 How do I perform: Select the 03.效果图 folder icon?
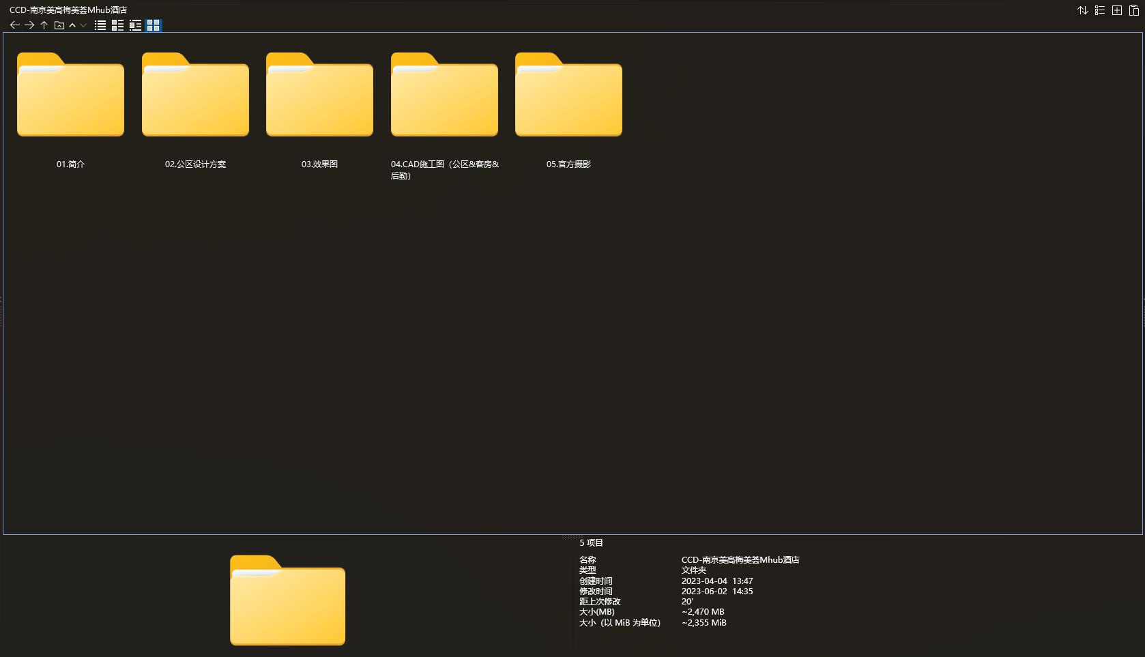point(319,94)
